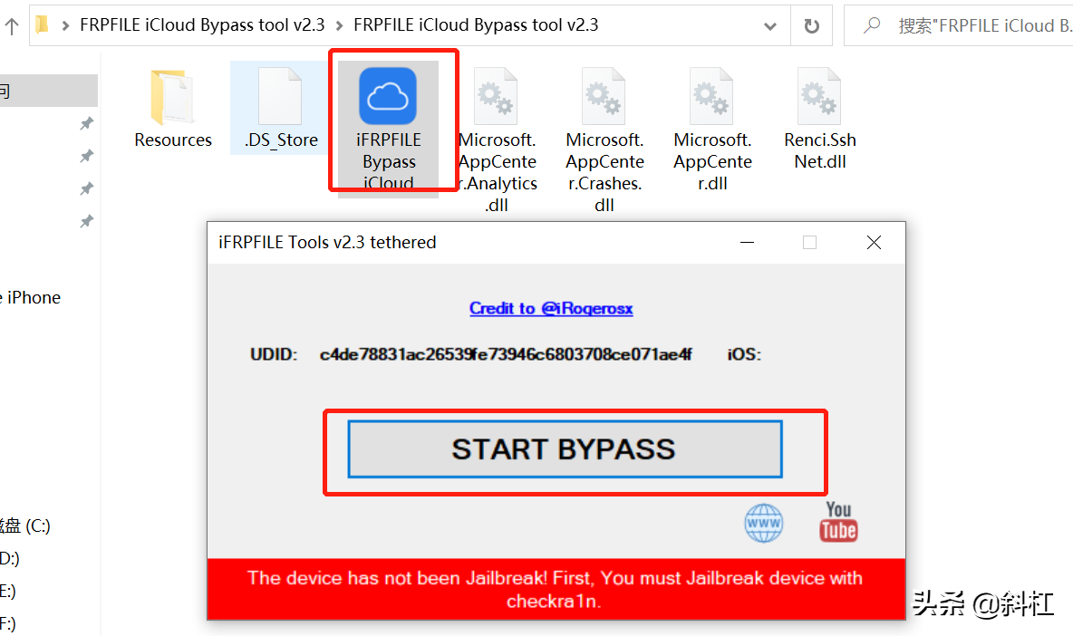The image size is (1073, 636).
Task: Minimize the iFRPFILE Tools window
Action: pos(748,242)
